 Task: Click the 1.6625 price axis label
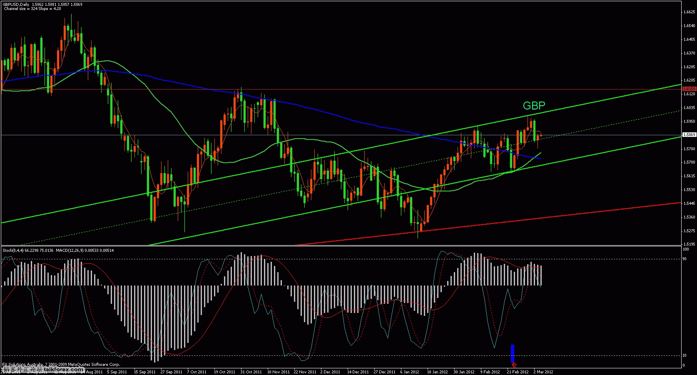(x=690, y=12)
